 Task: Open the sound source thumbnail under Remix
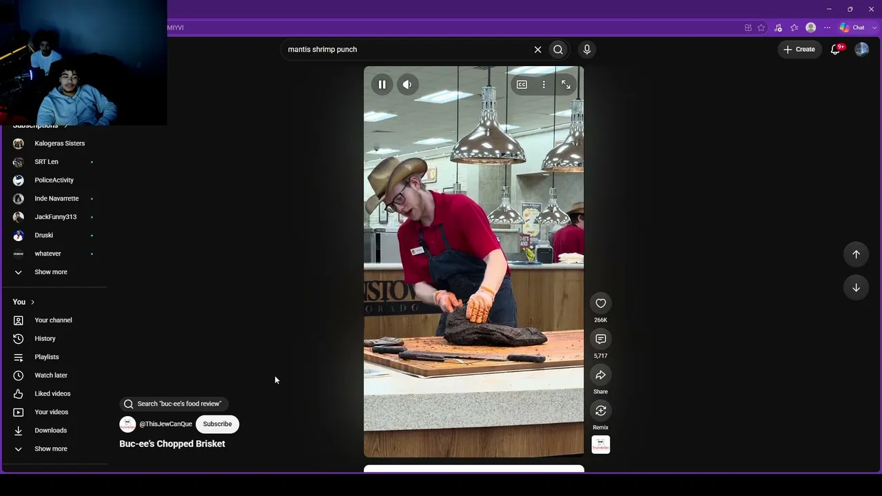601,444
